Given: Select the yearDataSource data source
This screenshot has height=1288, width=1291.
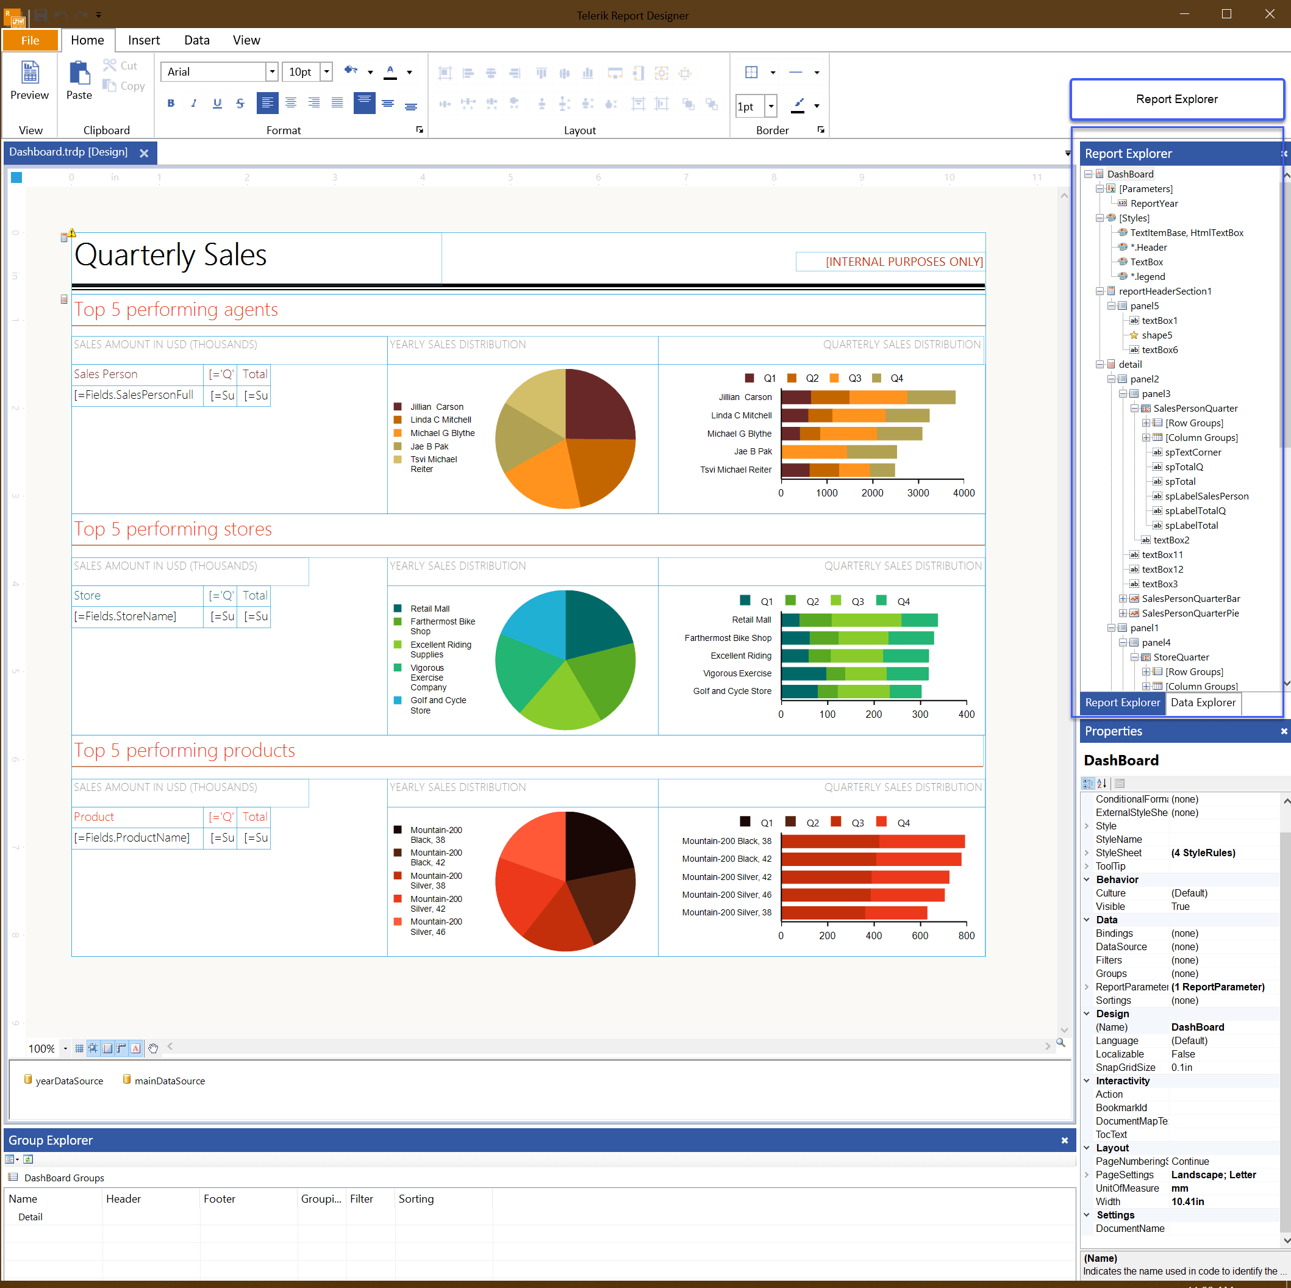Looking at the screenshot, I should (x=69, y=1080).
